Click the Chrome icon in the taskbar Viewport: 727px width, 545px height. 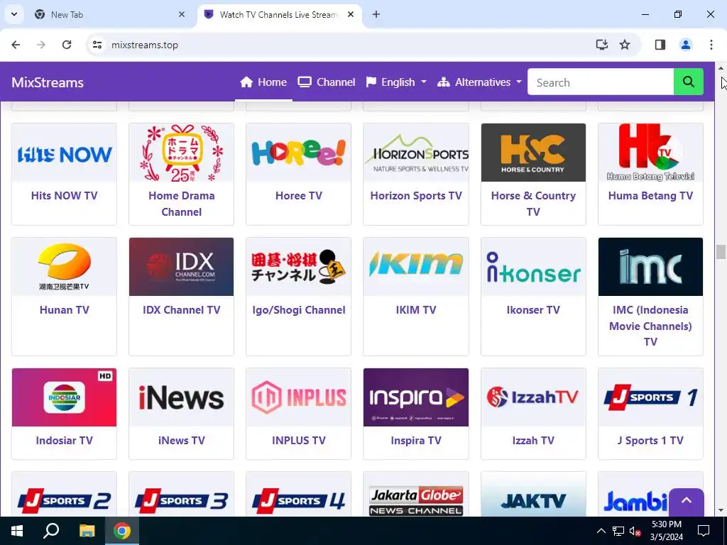coord(121,531)
